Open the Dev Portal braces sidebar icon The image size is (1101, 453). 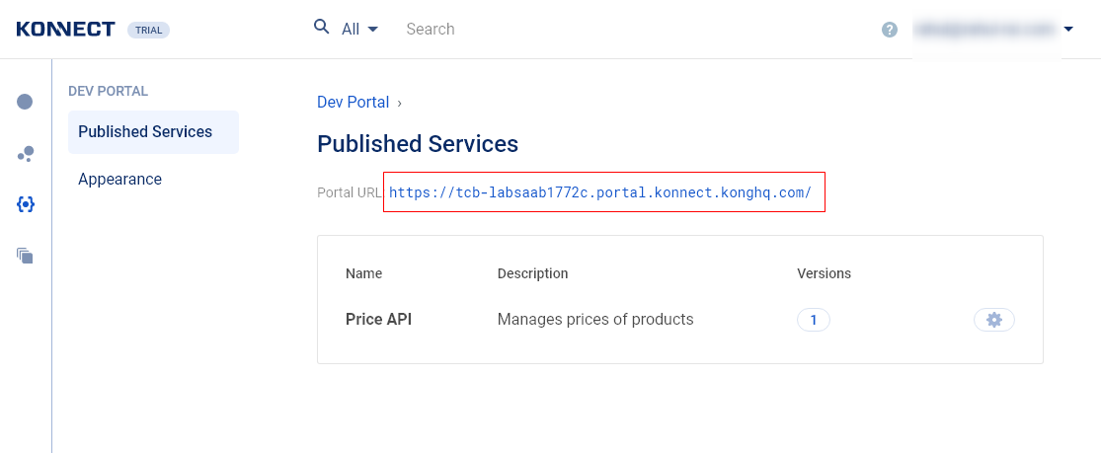coord(26,204)
